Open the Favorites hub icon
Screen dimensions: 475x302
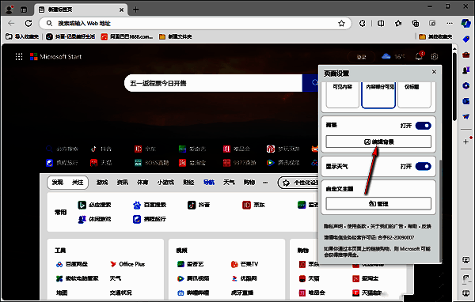click(x=398, y=23)
